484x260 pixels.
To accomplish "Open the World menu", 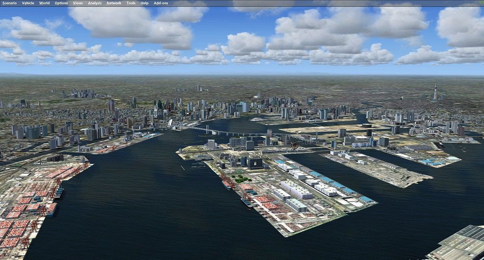I will [44, 3].
